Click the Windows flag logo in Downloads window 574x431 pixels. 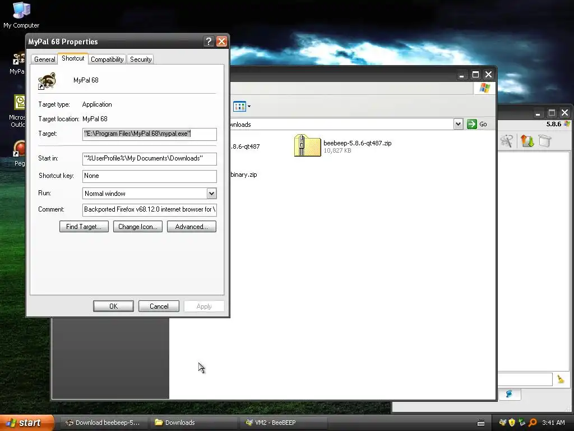[x=484, y=88]
